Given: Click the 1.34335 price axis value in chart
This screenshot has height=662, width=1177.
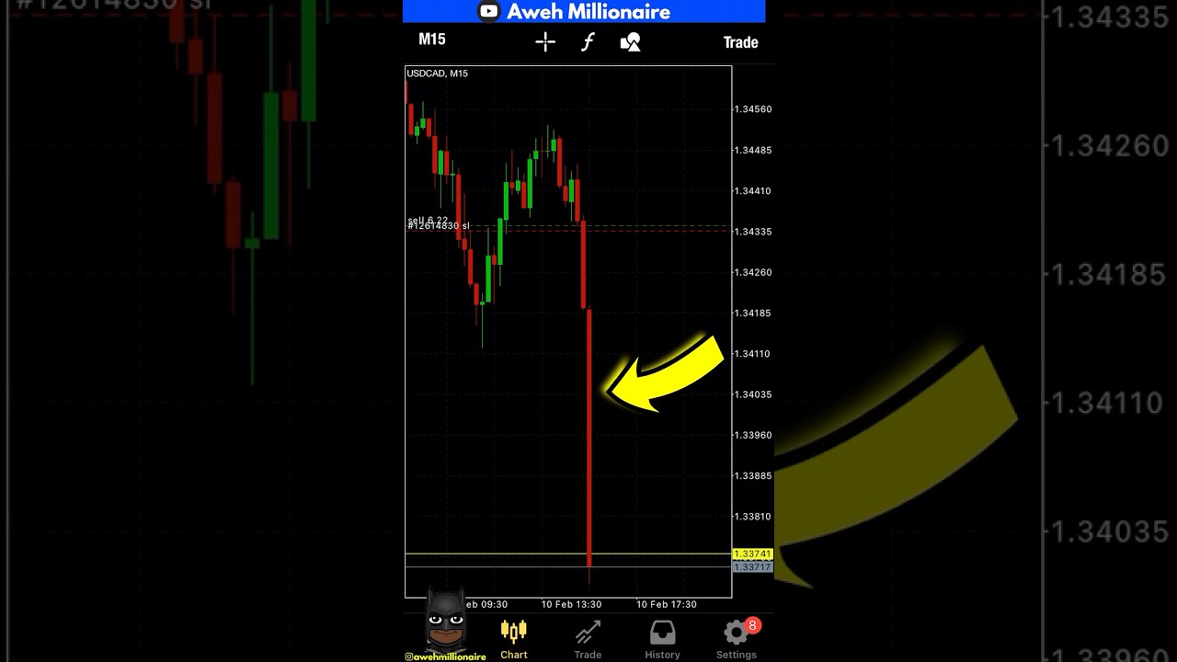Looking at the screenshot, I should (752, 232).
